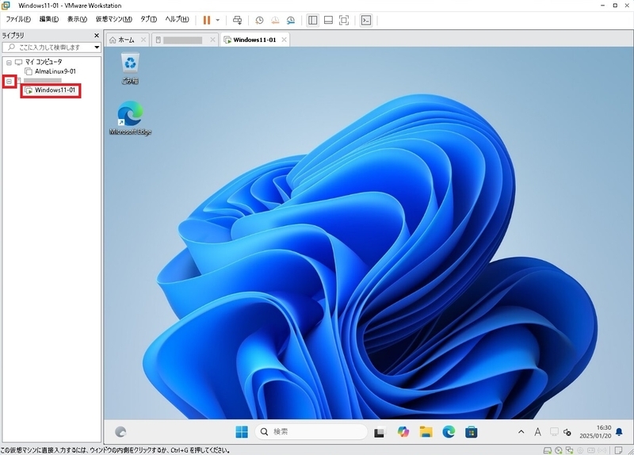Toggle the thumbnail bar view icon

pyautogui.click(x=328, y=21)
